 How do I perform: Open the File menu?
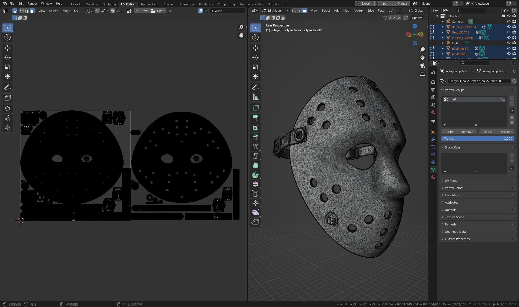click(x=12, y=4)
